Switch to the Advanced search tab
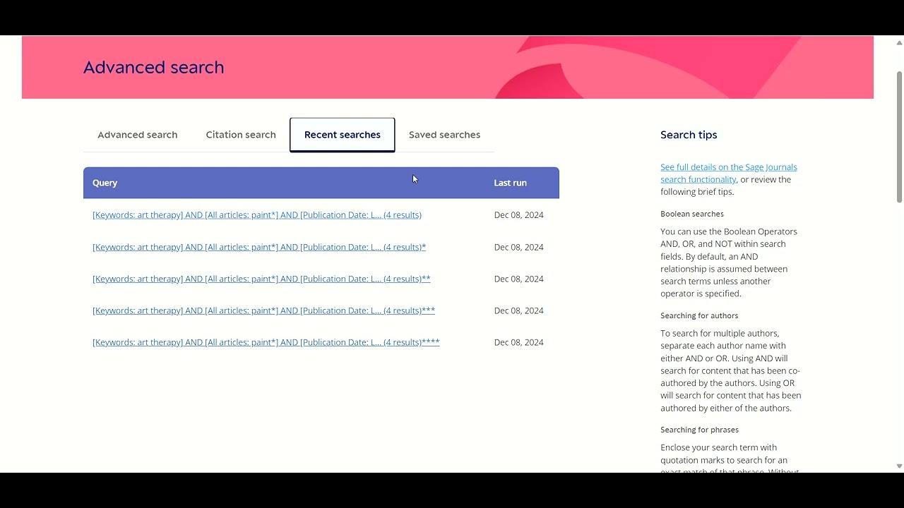904x508 pixels. tap(137, 135)
